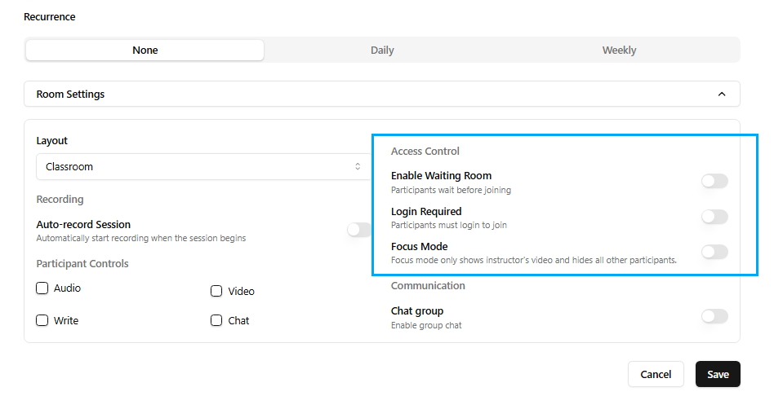Click the Auto-record Session label text
This screenshot has height=396, width=774.
pos(83,225)
